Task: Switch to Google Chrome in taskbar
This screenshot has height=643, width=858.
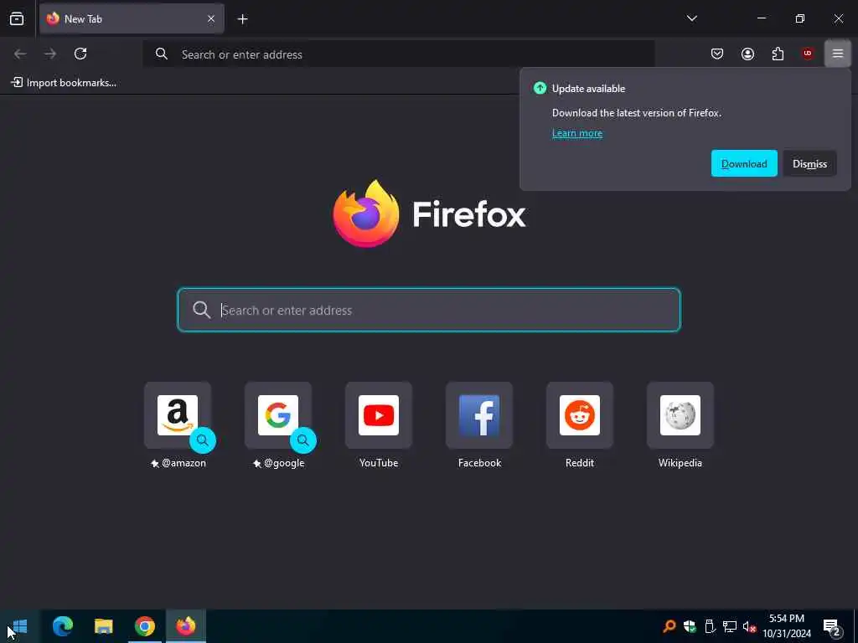Action: point(145,626)
